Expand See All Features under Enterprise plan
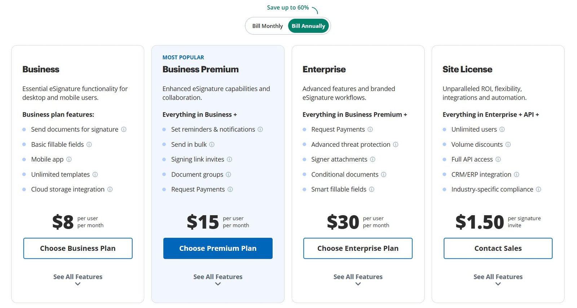Screen dimensions: 577x308 pyautogui.click(x=358, y=280)
